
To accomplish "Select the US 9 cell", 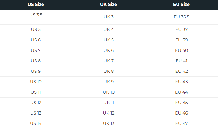I will (36, 72).
